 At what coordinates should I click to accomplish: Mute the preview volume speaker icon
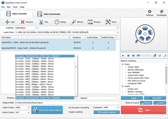[x=133, y=56]
